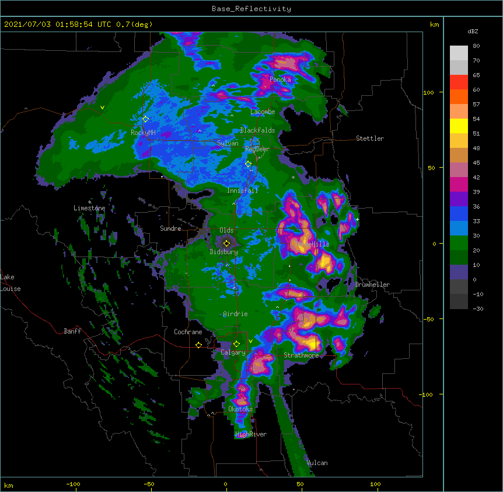Click the yellow V marker east of Calgary
This screenshot has height=492, width=503.
point(250,341)
